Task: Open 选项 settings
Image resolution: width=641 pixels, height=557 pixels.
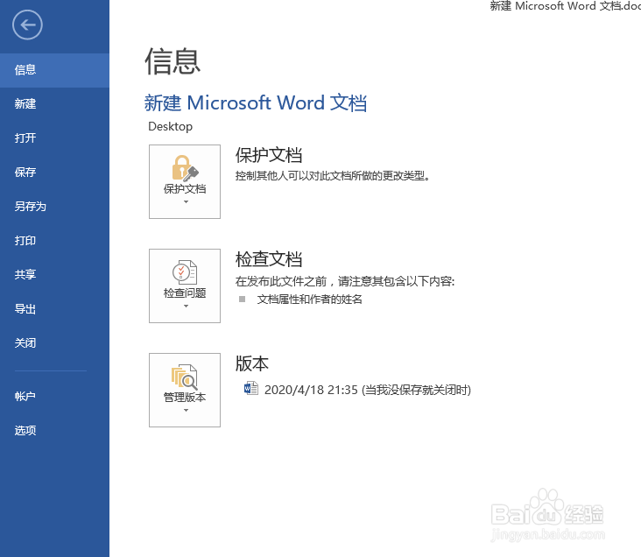Action: pyautogui.click(x=55, y=430)
